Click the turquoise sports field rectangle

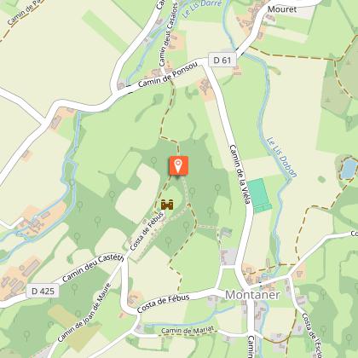260,195
